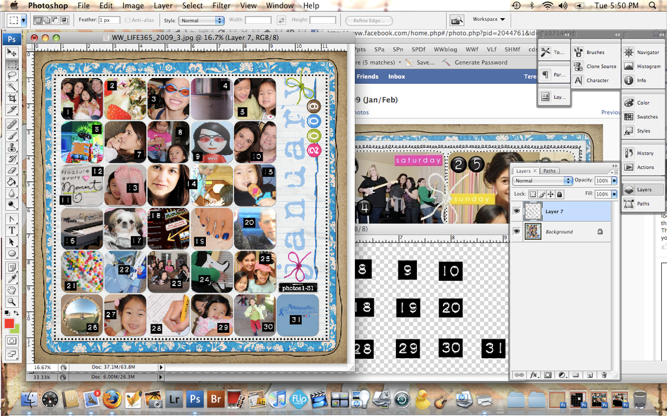
Task: Select the Notes tool
Action: (12, 267)
